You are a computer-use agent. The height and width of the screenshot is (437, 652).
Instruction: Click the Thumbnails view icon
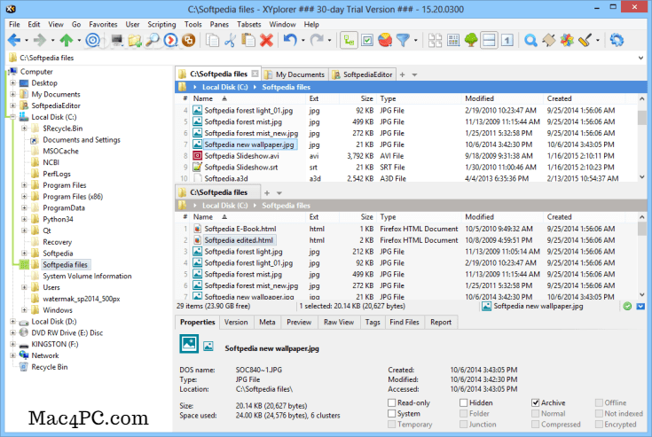pos(435,40)
